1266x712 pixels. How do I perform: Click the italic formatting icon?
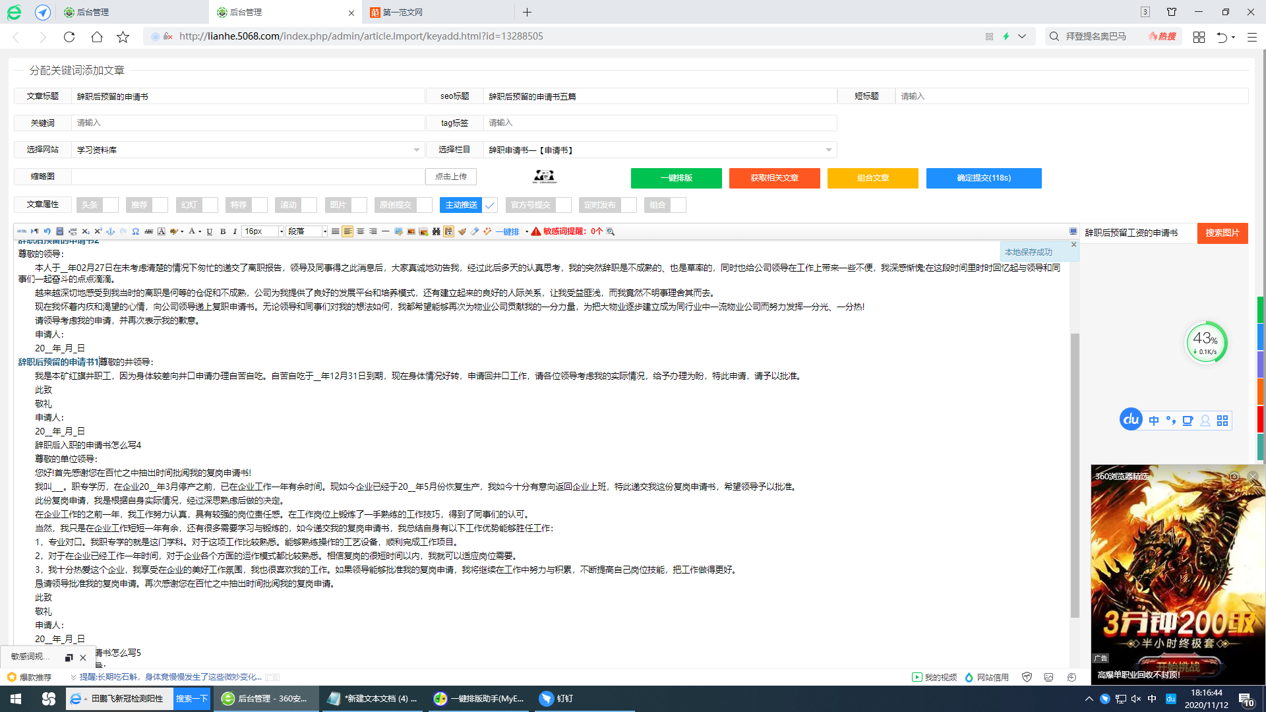[x=235, y=231]
